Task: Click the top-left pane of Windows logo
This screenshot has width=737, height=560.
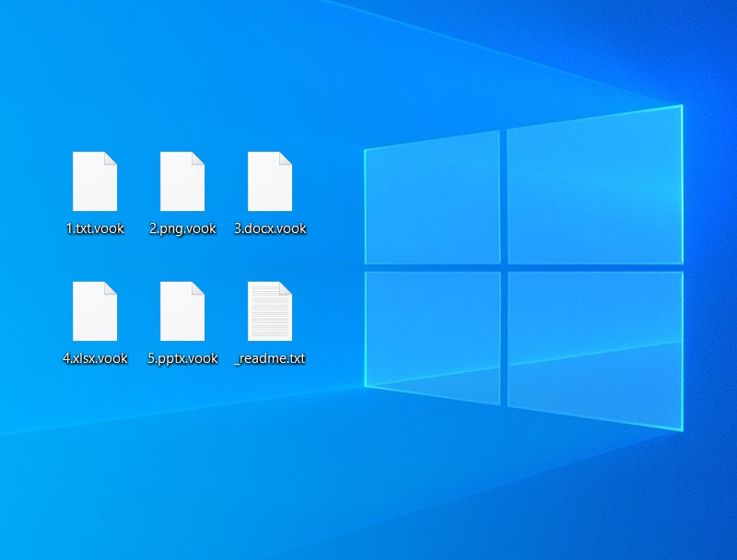Action: click(x=432, y=201)
